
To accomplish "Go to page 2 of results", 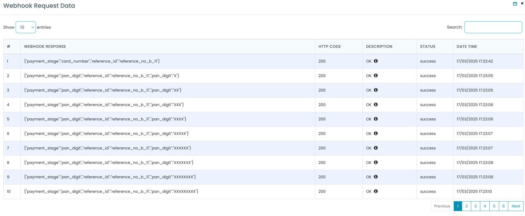I will (466, 206).
